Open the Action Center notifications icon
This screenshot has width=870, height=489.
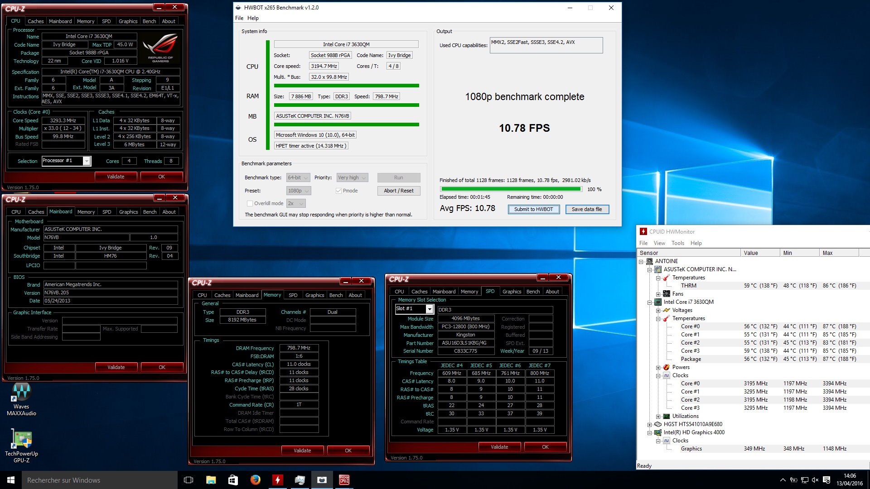click(826, 480)
